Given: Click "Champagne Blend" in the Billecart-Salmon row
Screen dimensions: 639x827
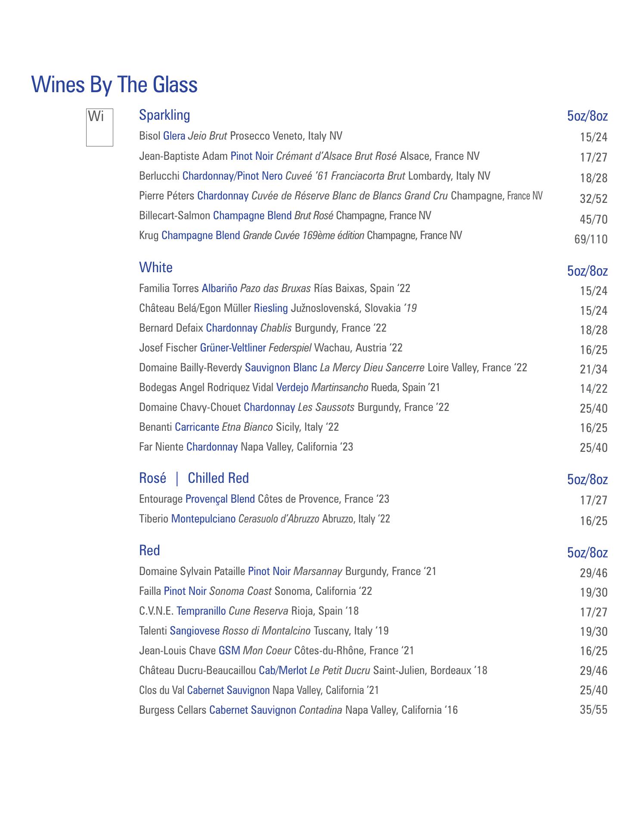Looking at the screenshot, I should click(x=252, y=215).
